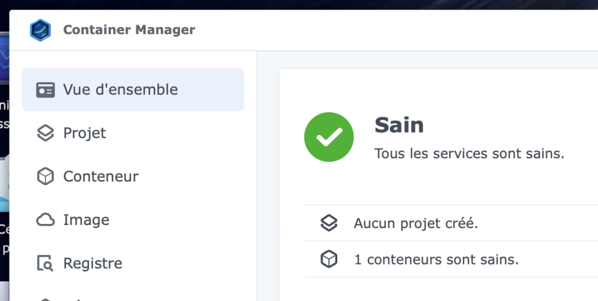
Task: Click the "Sain" status heading
Action: [399, 125]
